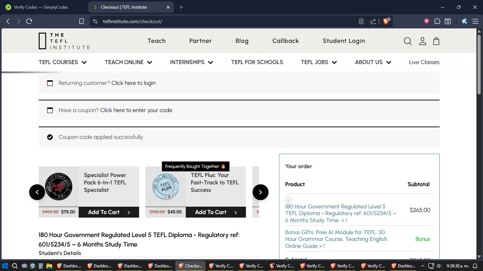Viewport: 483px width, 271px height.
Task: Open site settings icon in address bar
Action: click(x=95, y=21)
